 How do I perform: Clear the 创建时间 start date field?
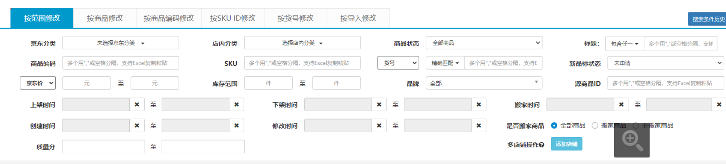tap(137, 126)
